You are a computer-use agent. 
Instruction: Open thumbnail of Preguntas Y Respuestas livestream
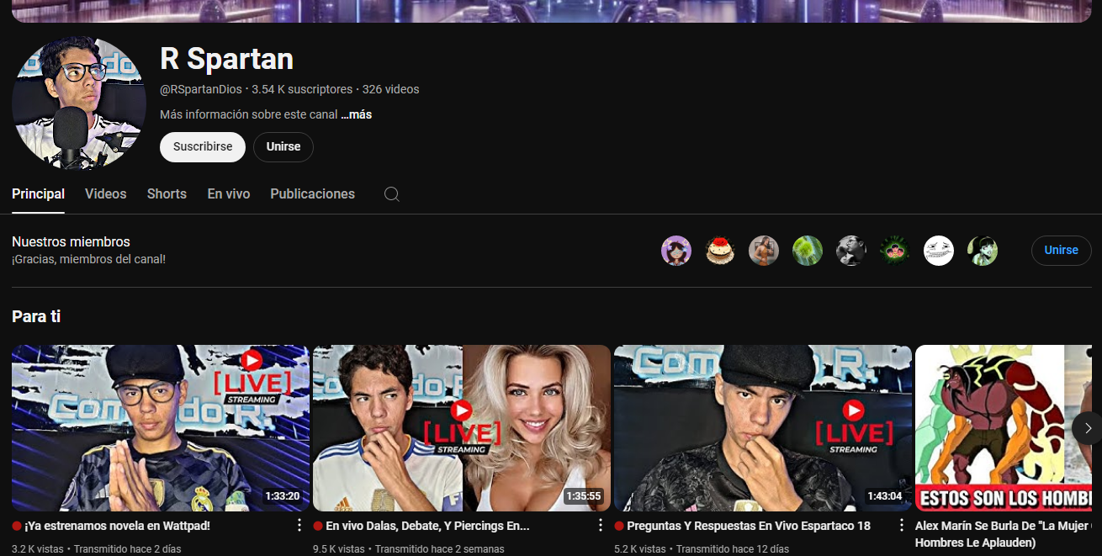[763, 428]
